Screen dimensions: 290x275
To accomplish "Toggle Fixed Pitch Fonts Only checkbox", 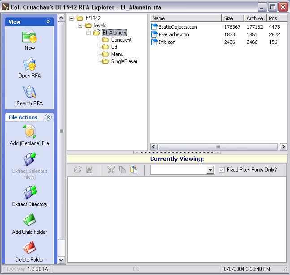I will 221,170.
